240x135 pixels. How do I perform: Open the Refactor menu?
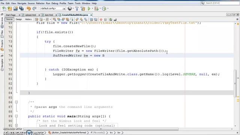tap(40, 3)
